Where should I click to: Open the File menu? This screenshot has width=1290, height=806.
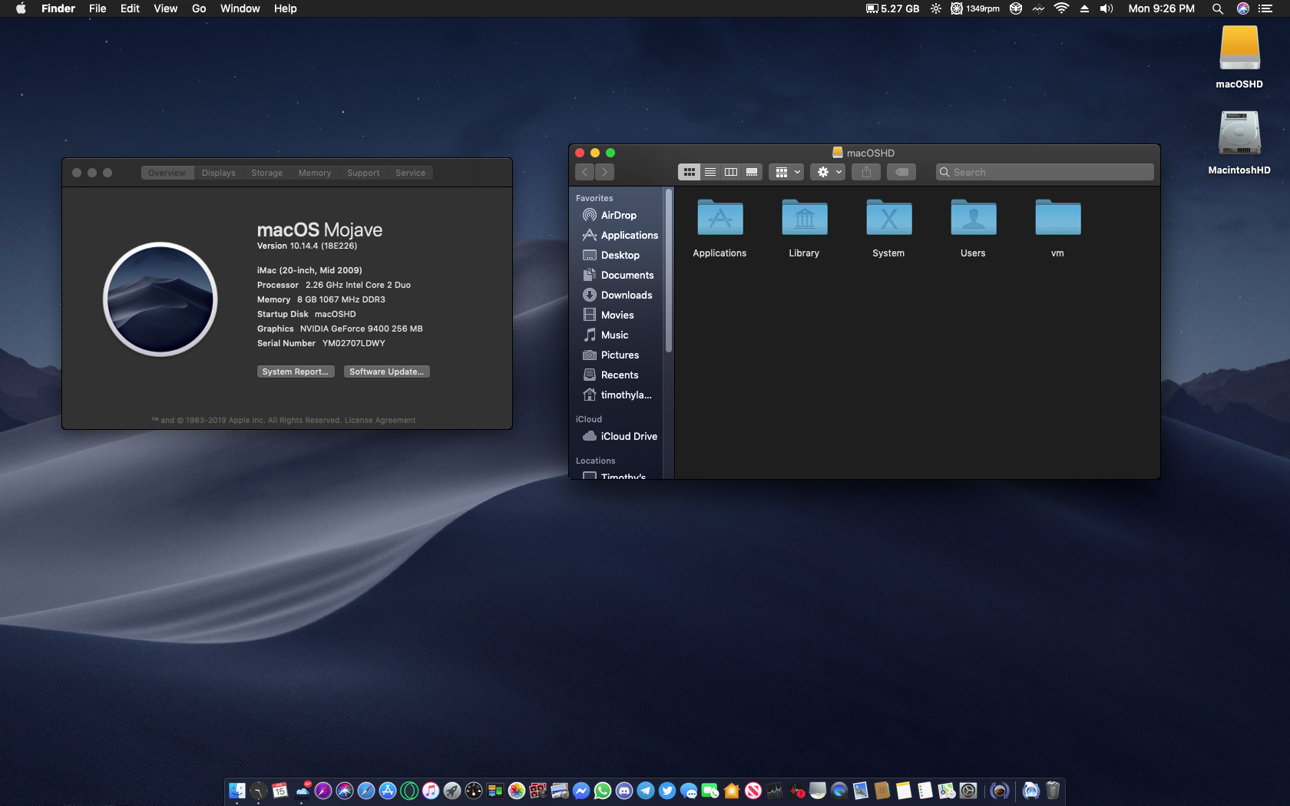click(x=98, y=8)
